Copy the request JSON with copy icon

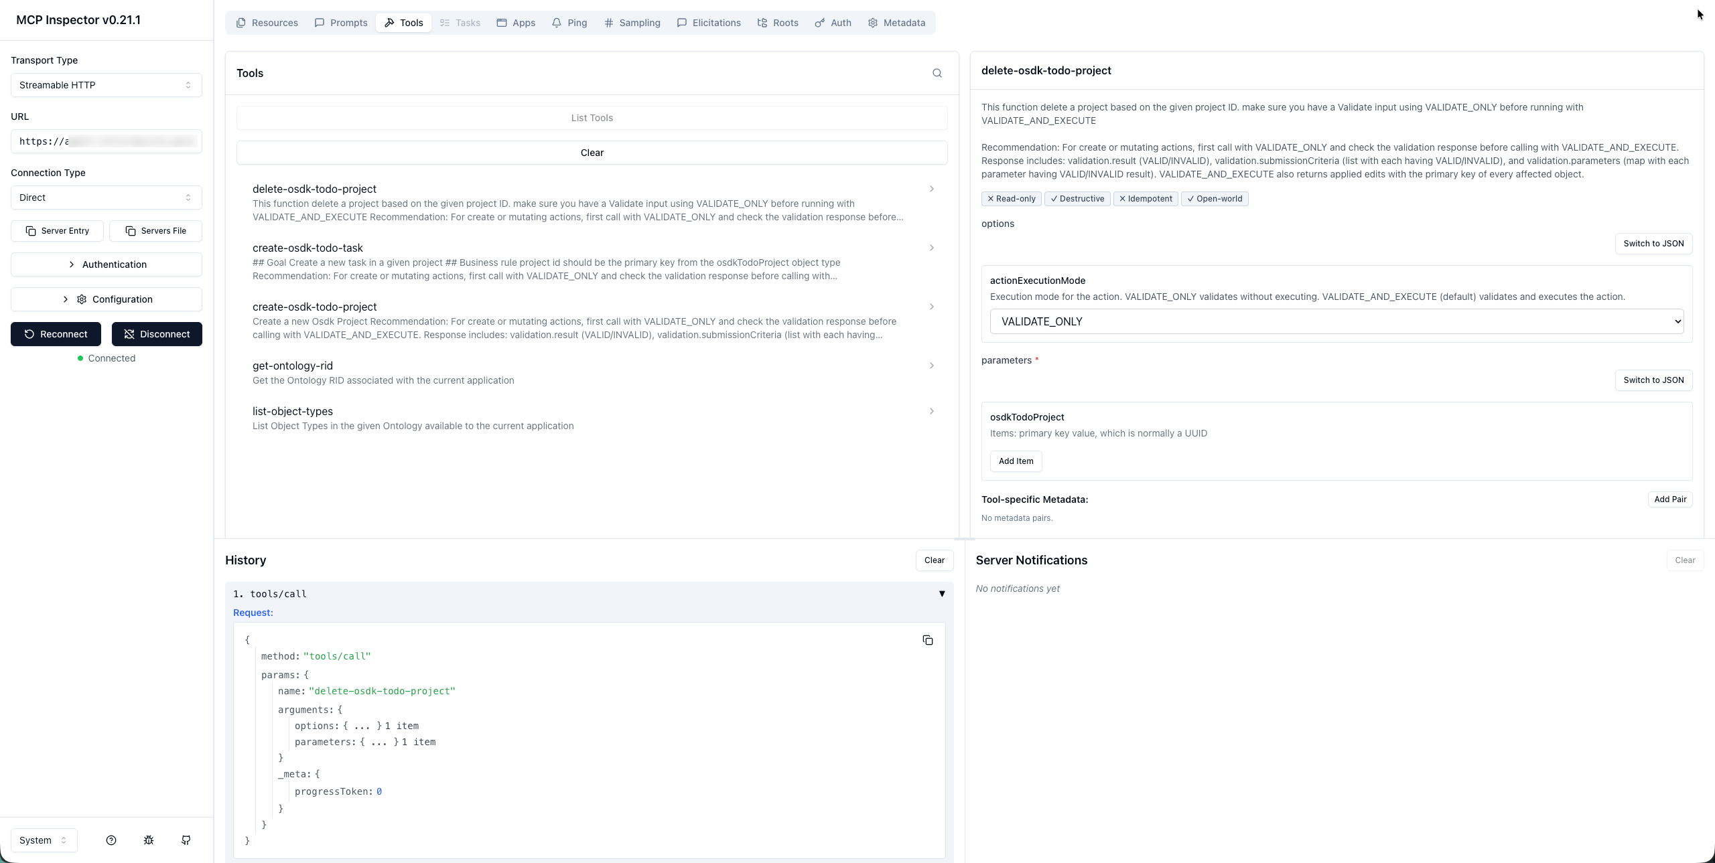(927, 641)
